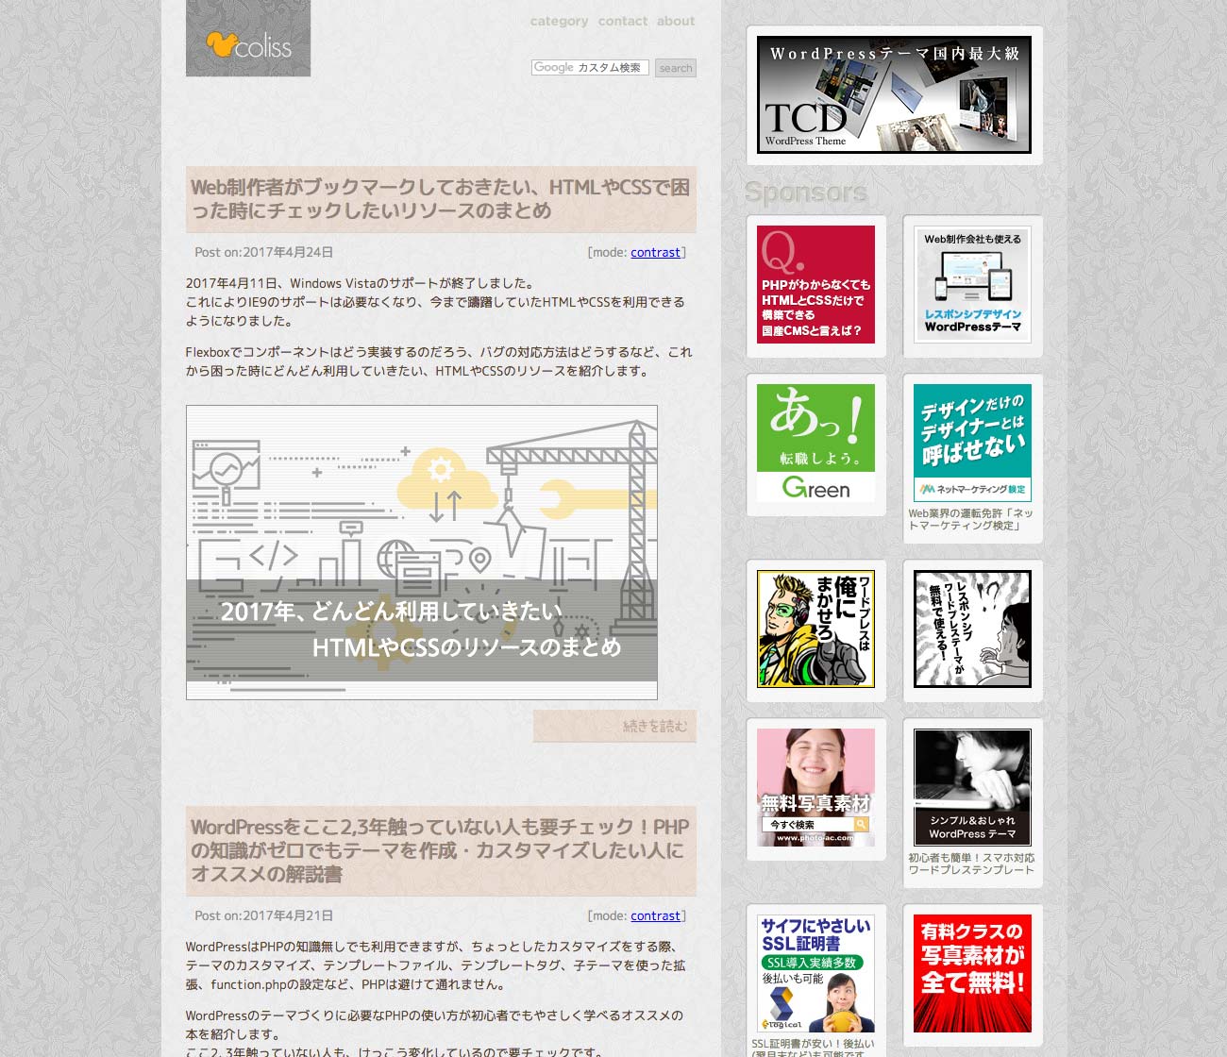Click the red Q. domestic CMS ad

point(815,284)
